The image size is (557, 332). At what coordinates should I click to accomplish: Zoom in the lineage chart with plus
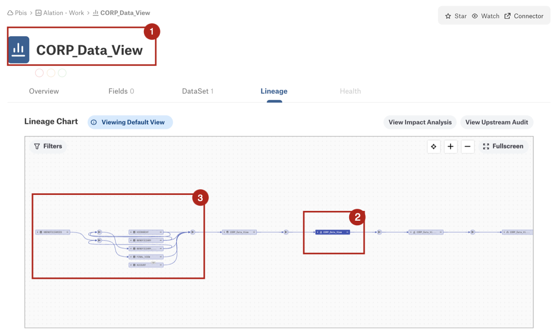[x=450, y=146]
